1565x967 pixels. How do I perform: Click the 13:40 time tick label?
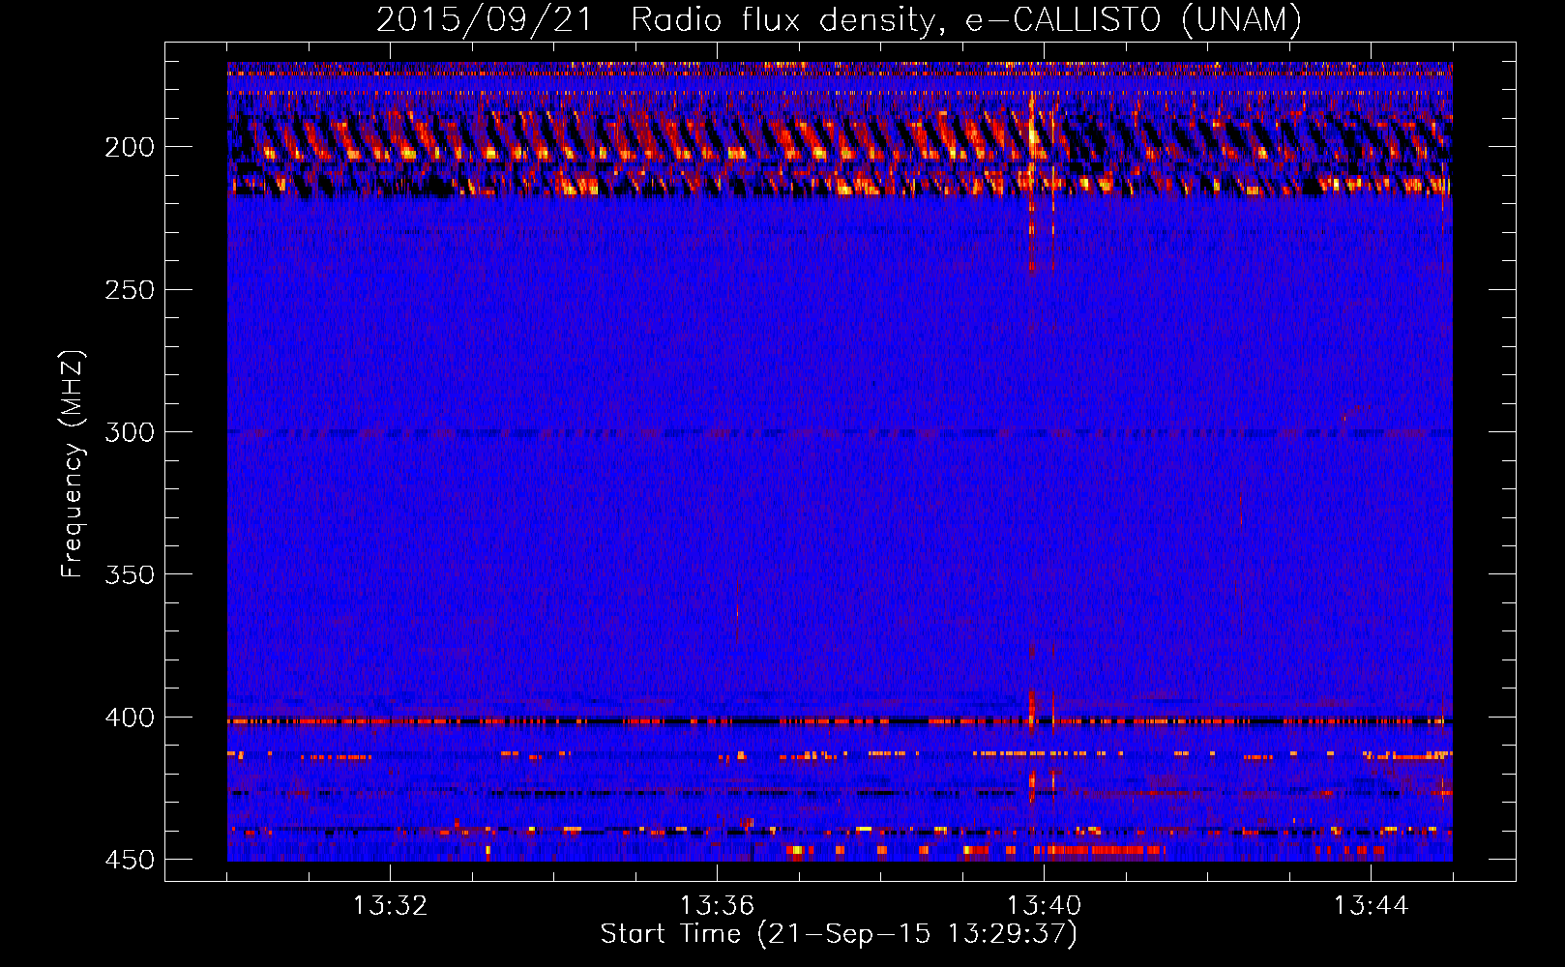[1044, 906]
